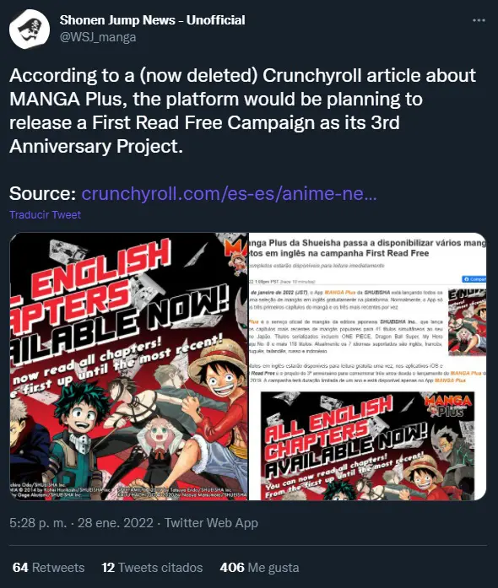Image resolution: width=498 pixels, height=588 pixels.
Task: Click the Shonen Jump News profile avatar
Action: click(30, 30)
